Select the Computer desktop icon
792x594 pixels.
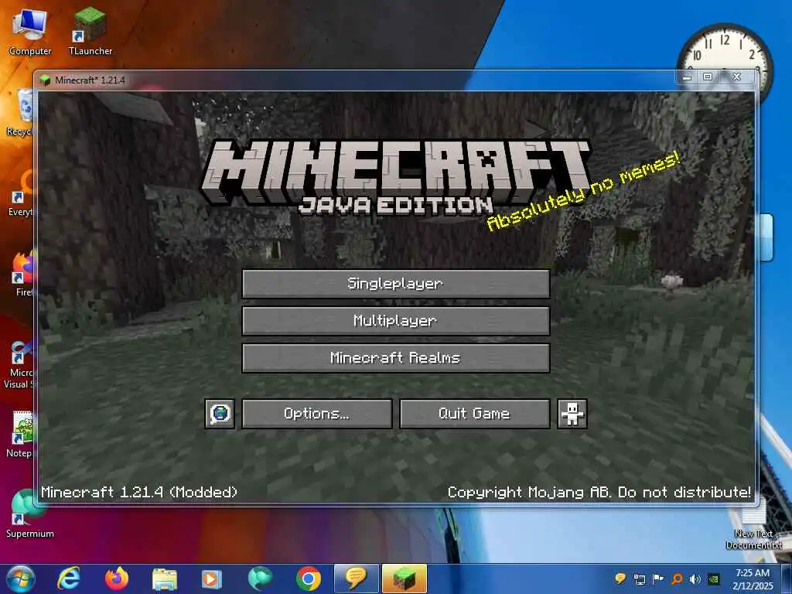point(30,32)
